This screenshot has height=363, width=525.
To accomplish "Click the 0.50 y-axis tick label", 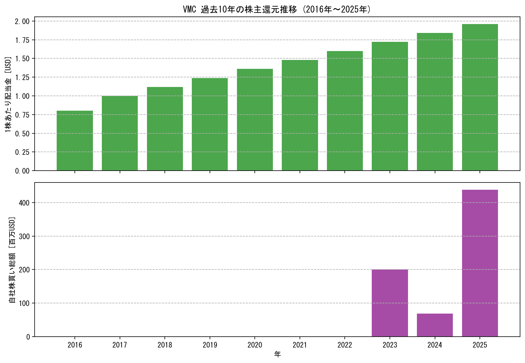I will [22, 134].
